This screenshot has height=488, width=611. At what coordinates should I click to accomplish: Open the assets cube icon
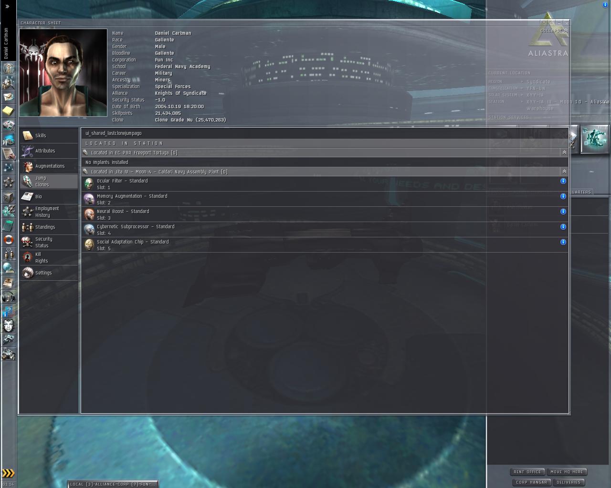tap(9, 197)
